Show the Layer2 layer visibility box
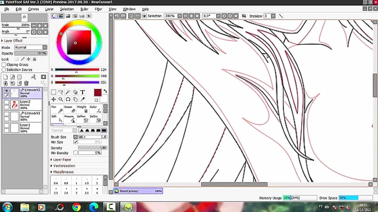378x212 pixels. (6, 102)
